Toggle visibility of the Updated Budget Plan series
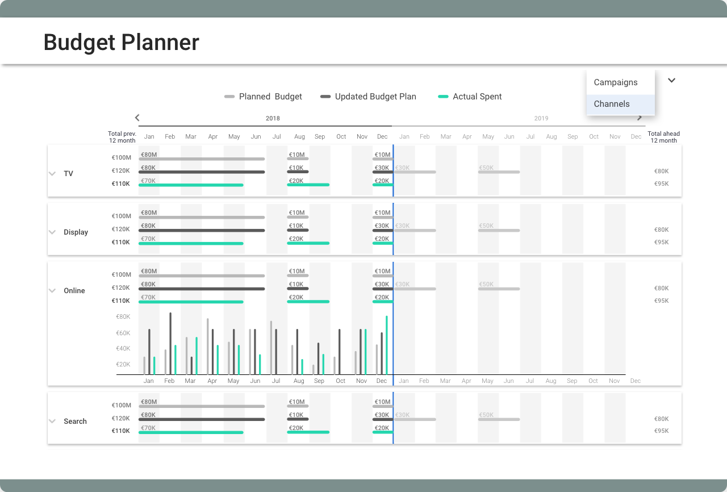Screen dimensions: 727x492 pyautogui.click(x=325, y=97)
